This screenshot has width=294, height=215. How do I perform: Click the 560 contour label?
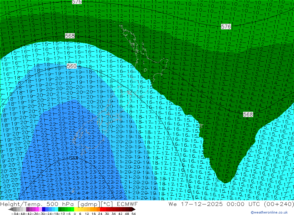tap(71, 66)
